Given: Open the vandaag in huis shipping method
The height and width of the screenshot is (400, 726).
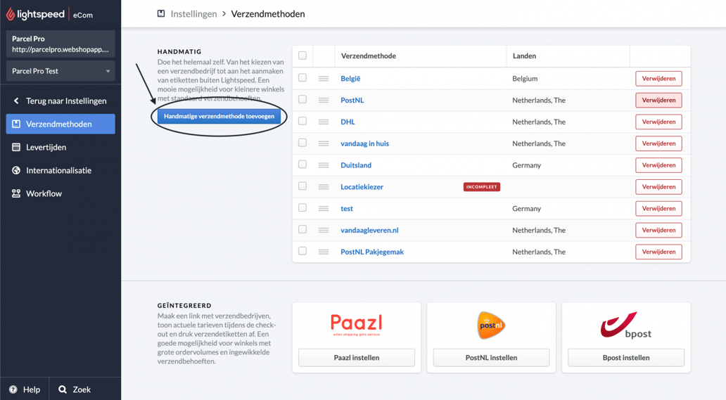Looking at the screenshot, I should tap(364, 143).
